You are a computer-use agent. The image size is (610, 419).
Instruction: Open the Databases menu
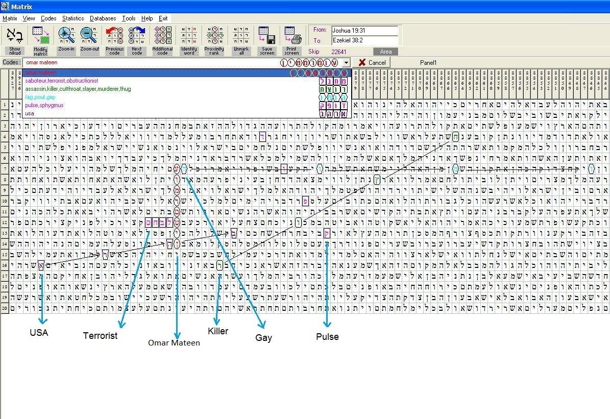pos(103,18)
